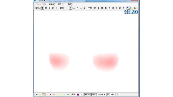Select the point range tool
The width and height of the screenshot is (173, 97).
67,8
